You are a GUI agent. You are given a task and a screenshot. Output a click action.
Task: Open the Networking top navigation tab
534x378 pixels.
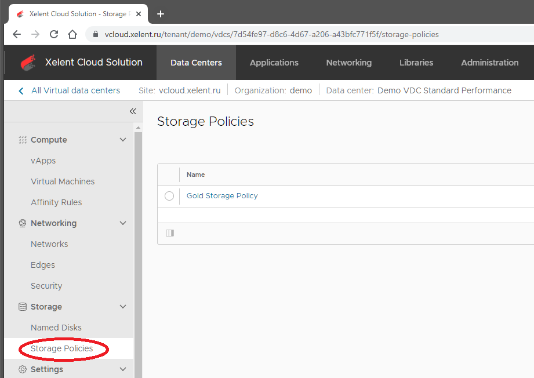(x=348, y=63)
